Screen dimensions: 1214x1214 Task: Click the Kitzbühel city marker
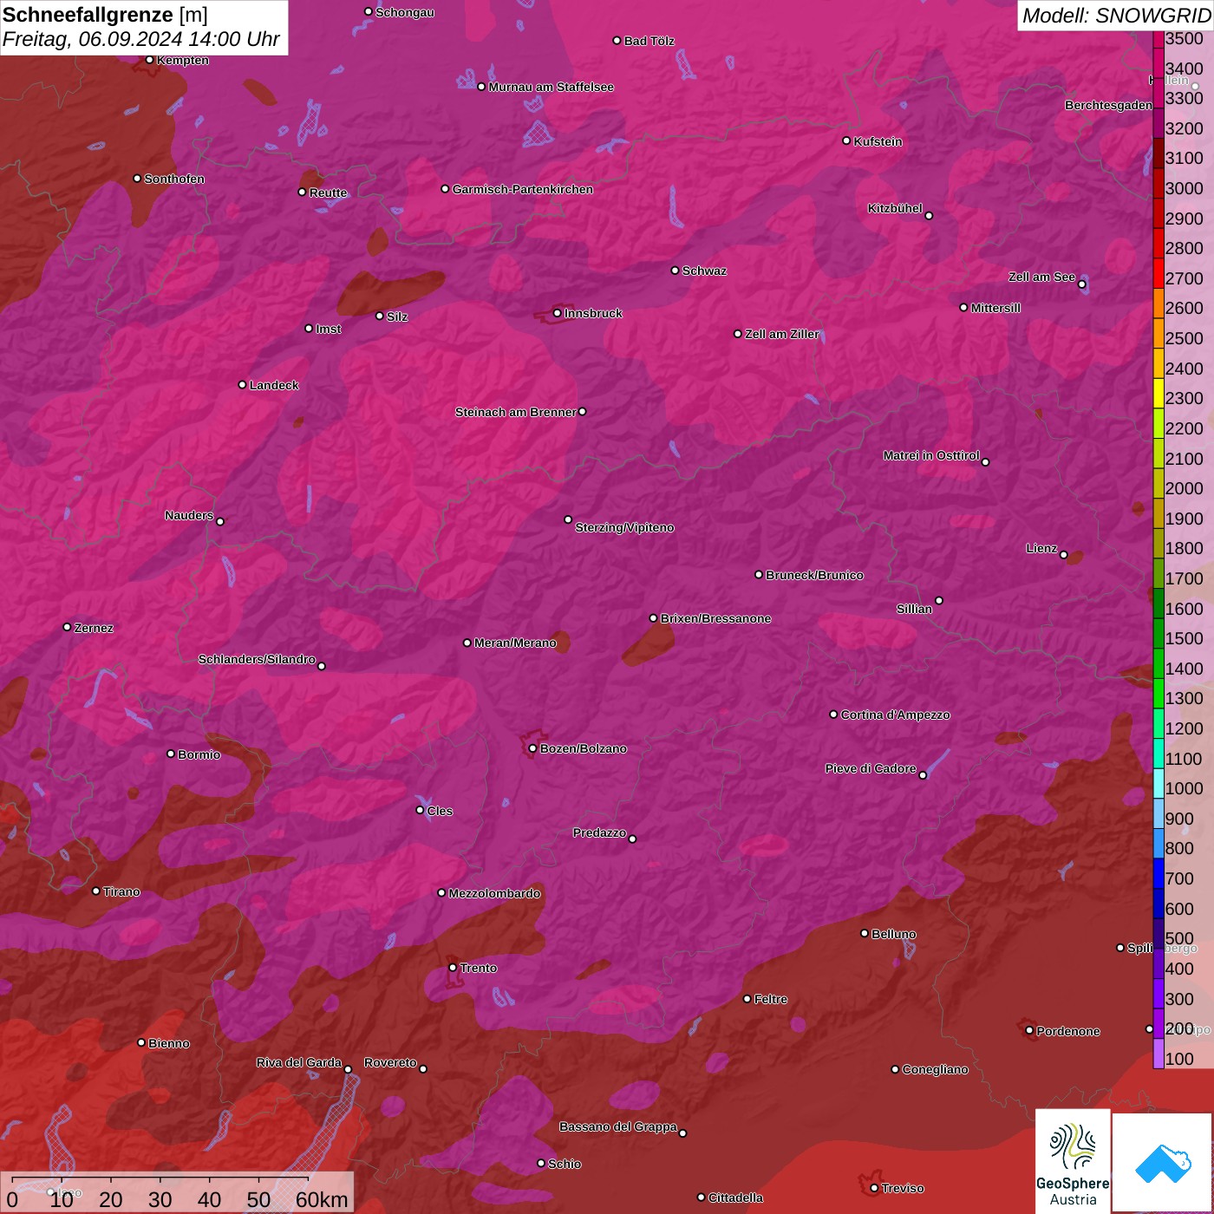pyautogui.click(x=930, y=216)
